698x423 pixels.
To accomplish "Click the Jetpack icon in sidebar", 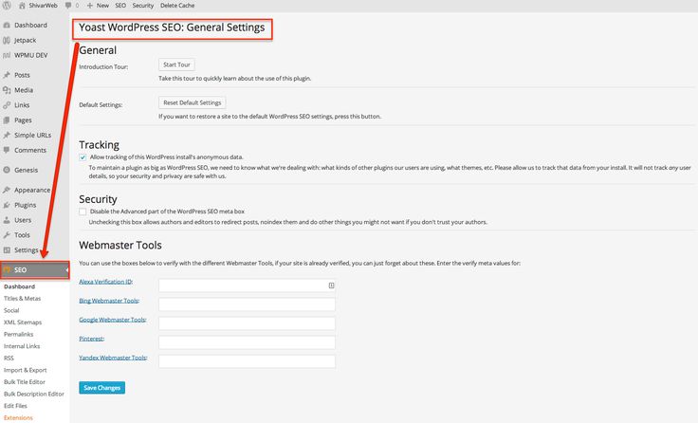I will [x=7, y=41].
